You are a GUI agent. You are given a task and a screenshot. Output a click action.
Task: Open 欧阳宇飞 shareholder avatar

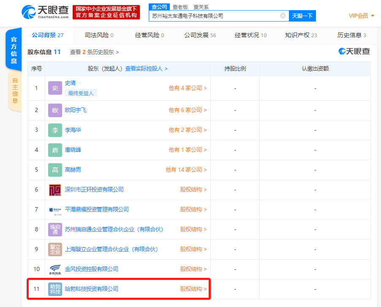click(x=55, y=110)
